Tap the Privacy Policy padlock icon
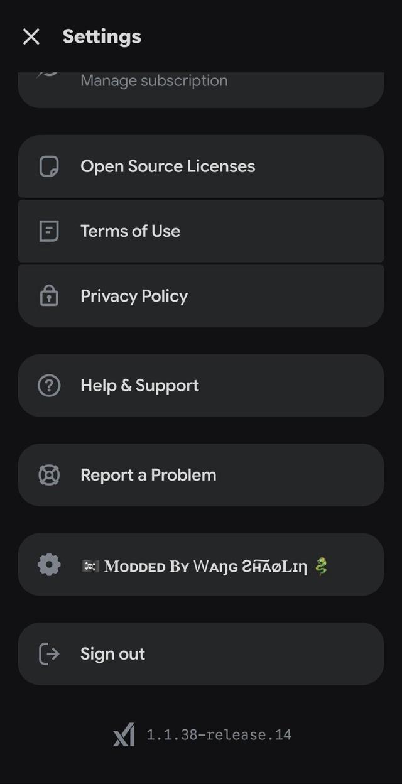 pos(50,295)
